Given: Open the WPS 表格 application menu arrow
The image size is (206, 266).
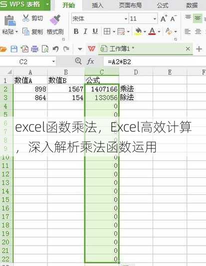Looking at the screenshot, I should (x=47, y=4).
